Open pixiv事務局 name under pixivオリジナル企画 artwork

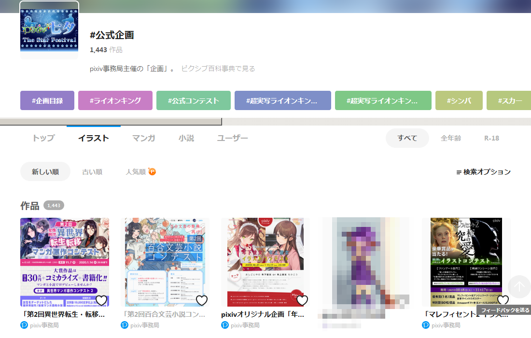click(x=245, y=325)
